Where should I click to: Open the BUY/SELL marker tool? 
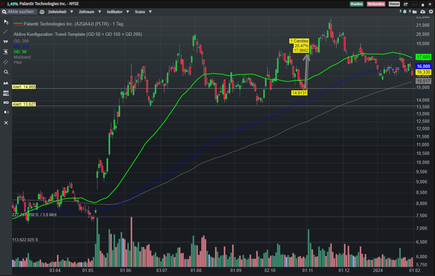click(x=6, y=93)
